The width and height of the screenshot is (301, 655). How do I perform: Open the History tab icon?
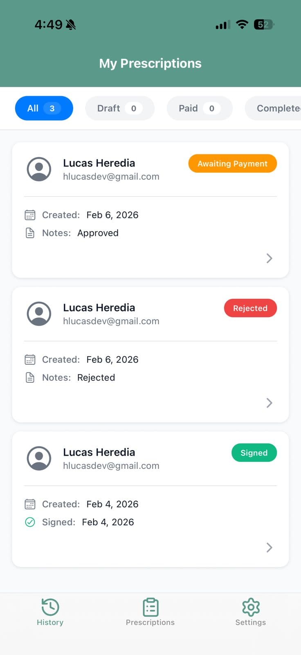[x=50, y=607]
